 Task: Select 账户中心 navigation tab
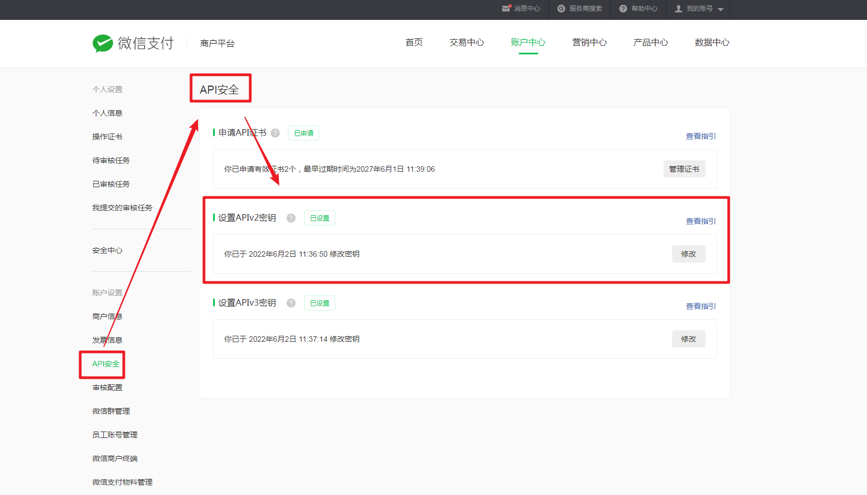[x=528, y=43]
